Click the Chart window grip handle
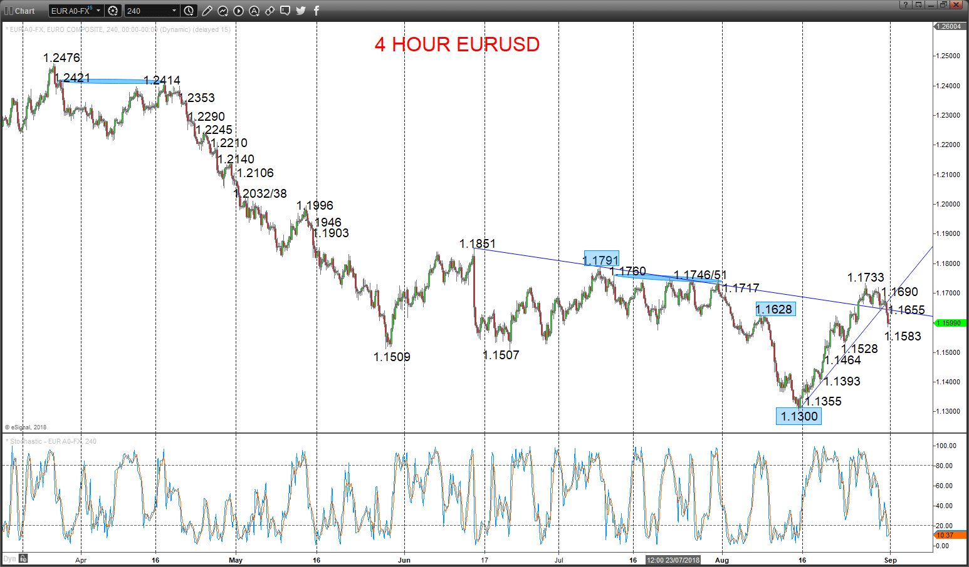The width and height of the screenshot is (969, 567). (8, 11)
